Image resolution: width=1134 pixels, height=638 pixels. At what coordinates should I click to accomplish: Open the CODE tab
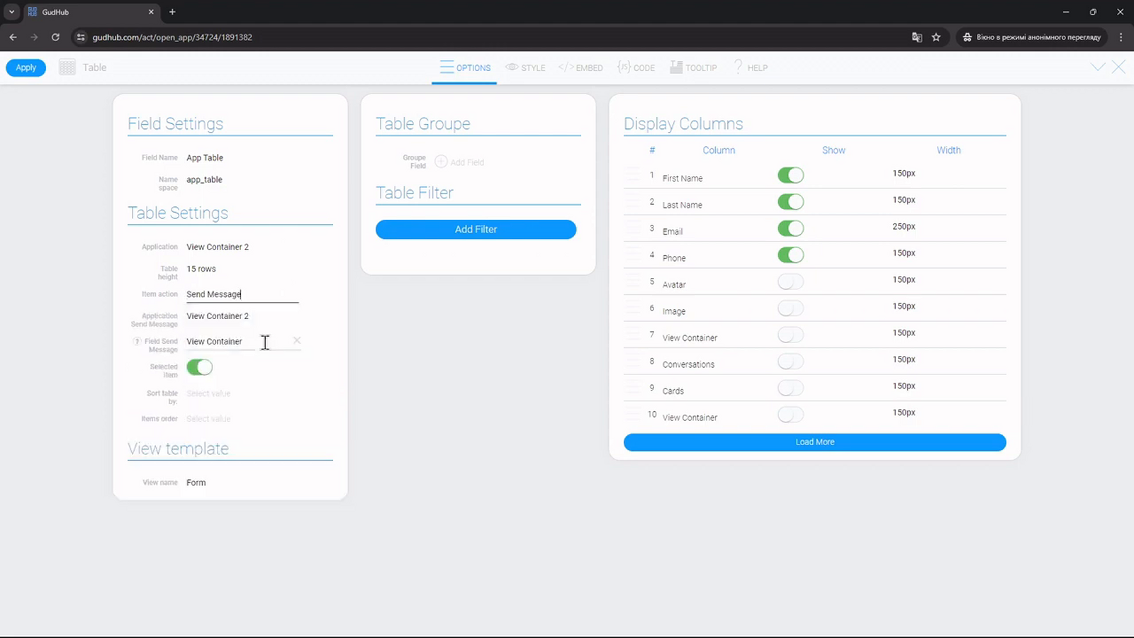(636, 67)
